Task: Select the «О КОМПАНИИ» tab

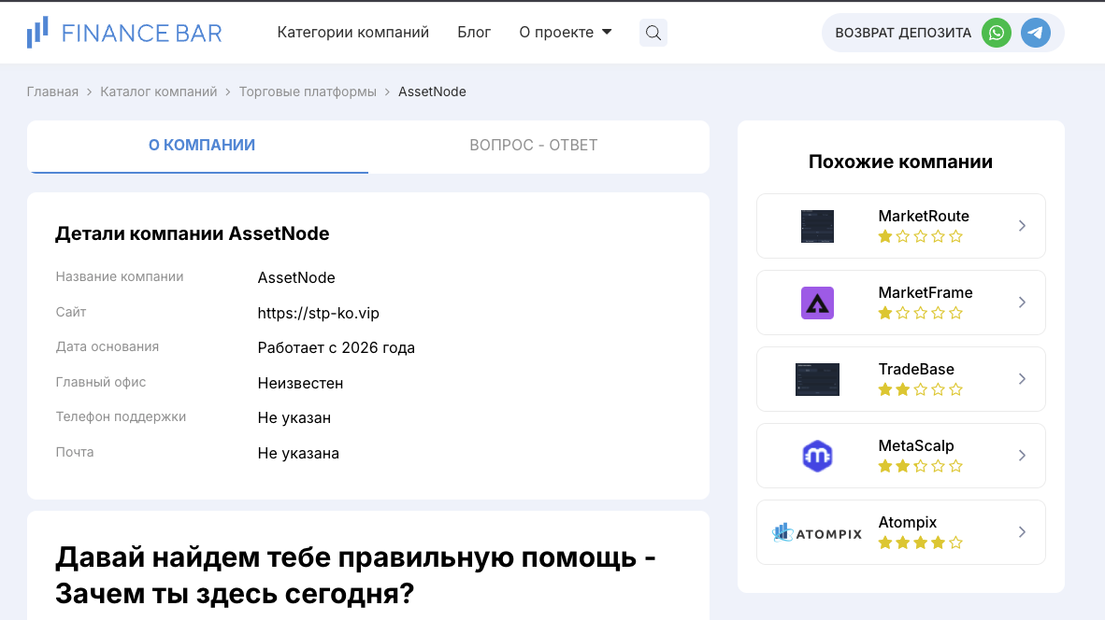Action: [x=202, y=145]
